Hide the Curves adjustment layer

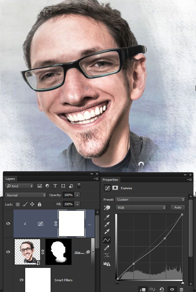[x=8, y=223]
